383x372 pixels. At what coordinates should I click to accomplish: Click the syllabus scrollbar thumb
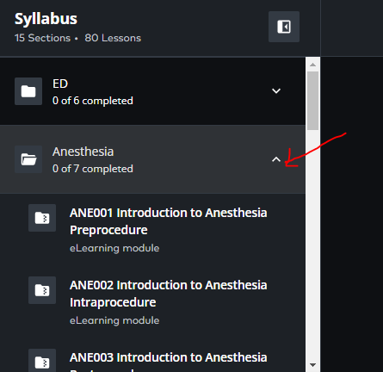312,101
